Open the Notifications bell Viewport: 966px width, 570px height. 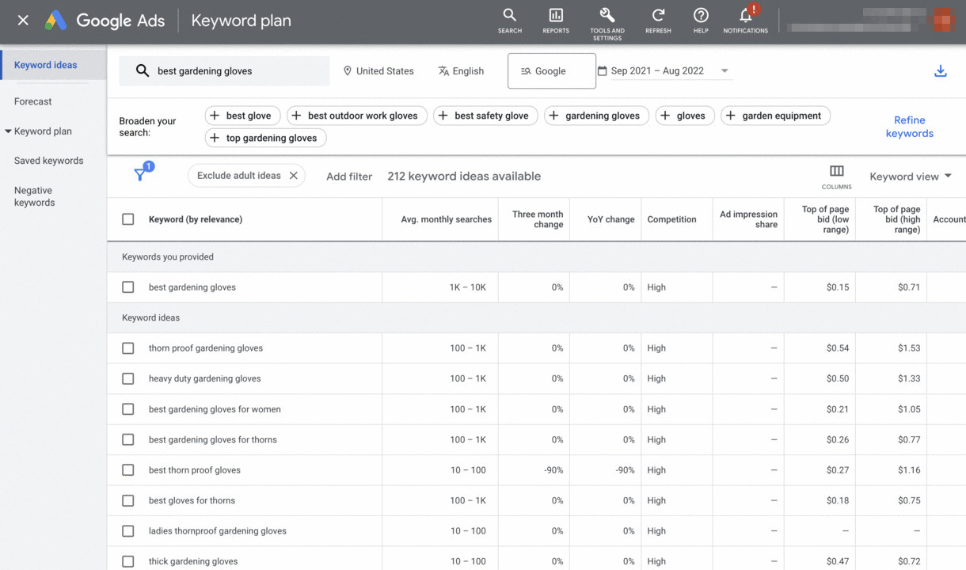pyautogui.click(x=746, y=21)
